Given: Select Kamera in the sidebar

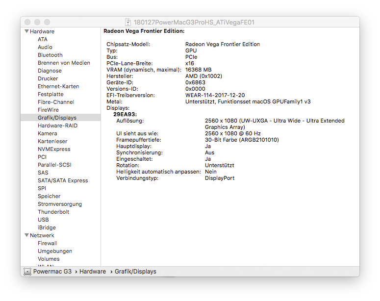Looking at the screenshot, I should [48, 133].
